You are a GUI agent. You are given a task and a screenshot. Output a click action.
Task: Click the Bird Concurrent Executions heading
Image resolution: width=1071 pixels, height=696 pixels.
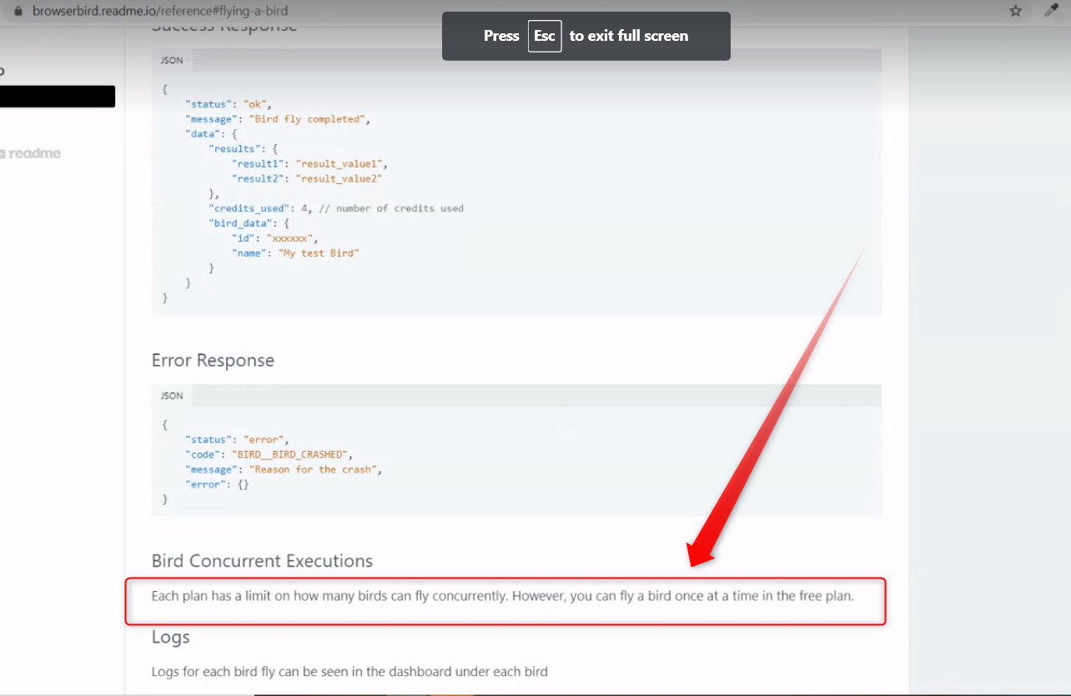coord(262,560)
